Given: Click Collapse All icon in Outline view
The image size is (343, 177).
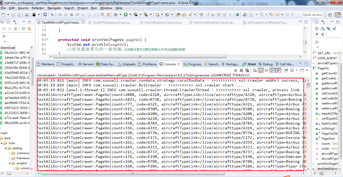Looking at the screenshot, I should pyautogui.click(x=317, y=29).
